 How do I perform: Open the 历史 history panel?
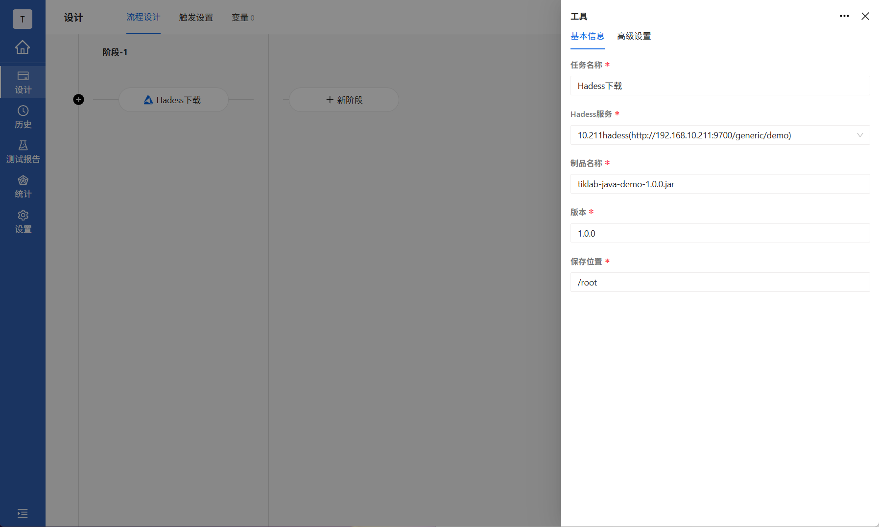point(23,117)
